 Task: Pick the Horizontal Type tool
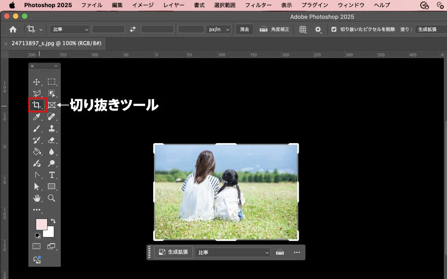[52, 175]
